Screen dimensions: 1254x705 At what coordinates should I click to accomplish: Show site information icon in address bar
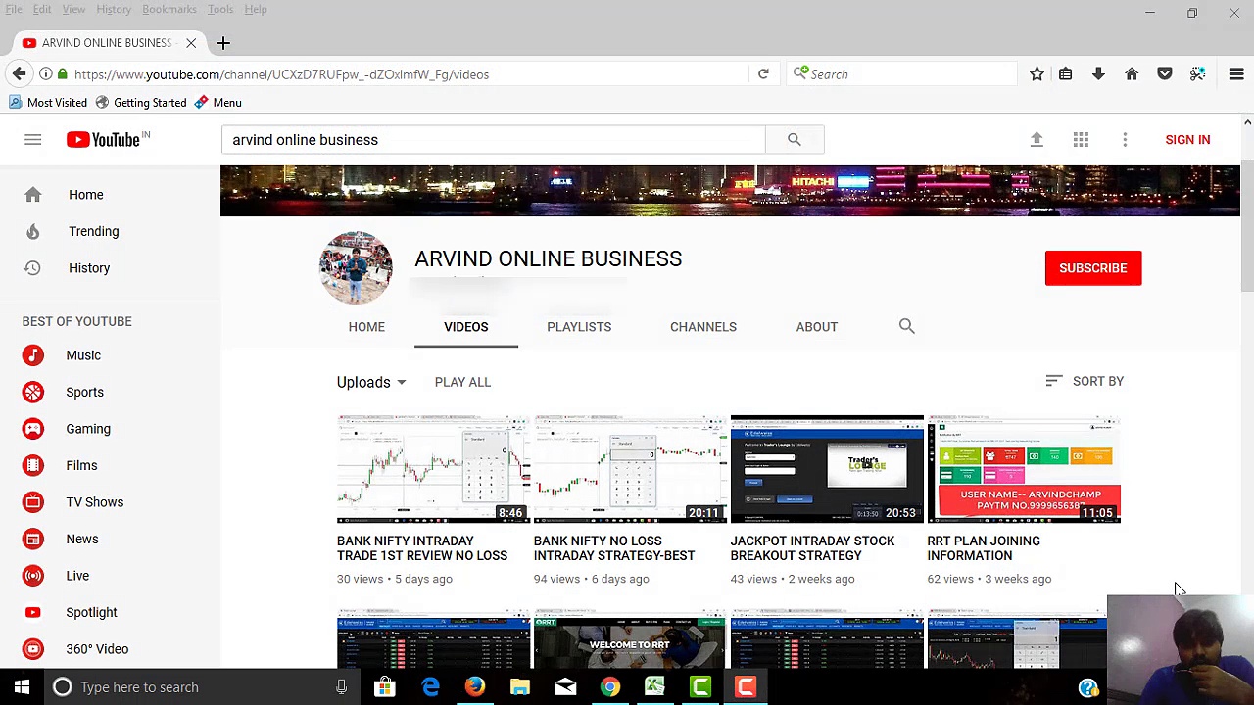[x=46, y=74]
